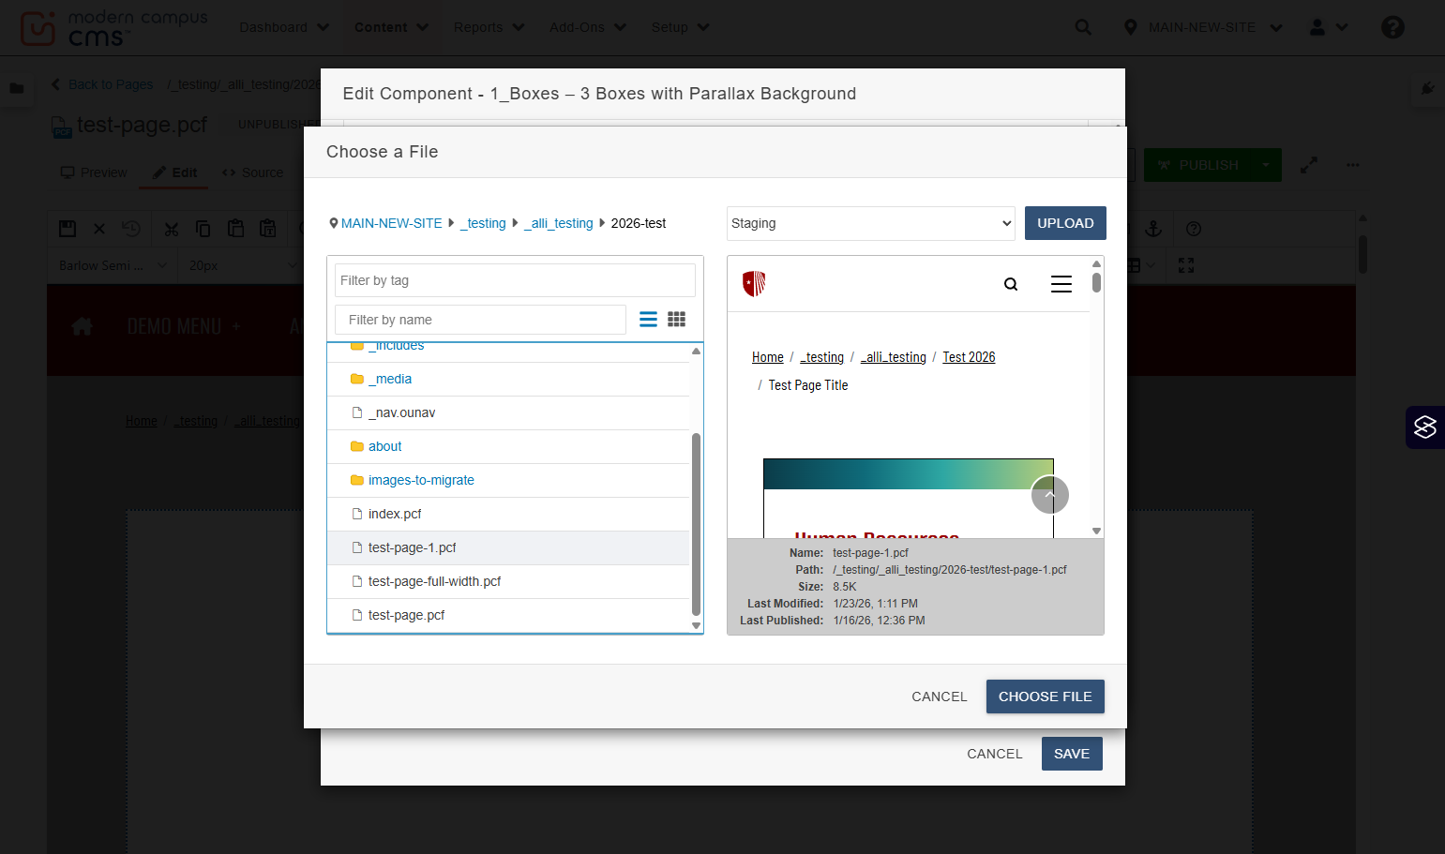Open the Dashboard menu
This screenshot has width=1445, height=854.
(x=284, y=27)
